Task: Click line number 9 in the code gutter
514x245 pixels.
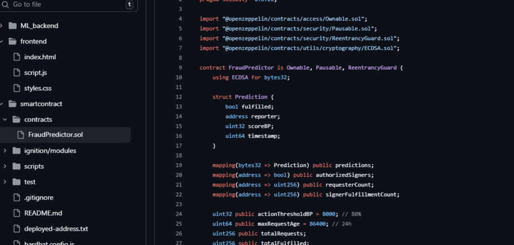Action: click(x=180, y=68)
